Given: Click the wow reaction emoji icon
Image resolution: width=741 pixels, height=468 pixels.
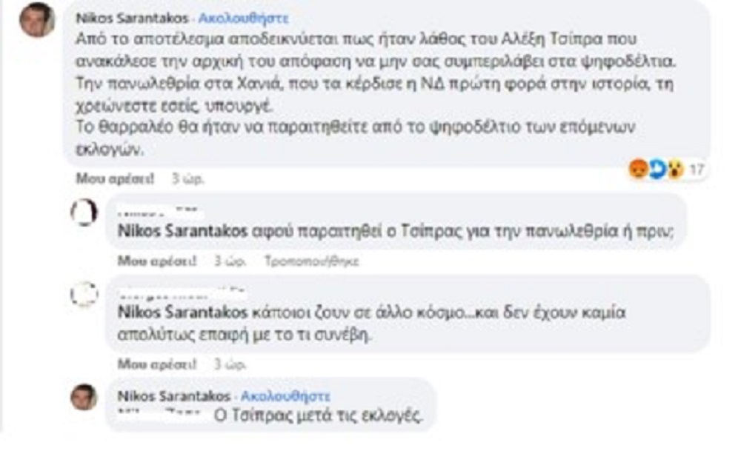Looking at the screenshot, I should 674,170.
